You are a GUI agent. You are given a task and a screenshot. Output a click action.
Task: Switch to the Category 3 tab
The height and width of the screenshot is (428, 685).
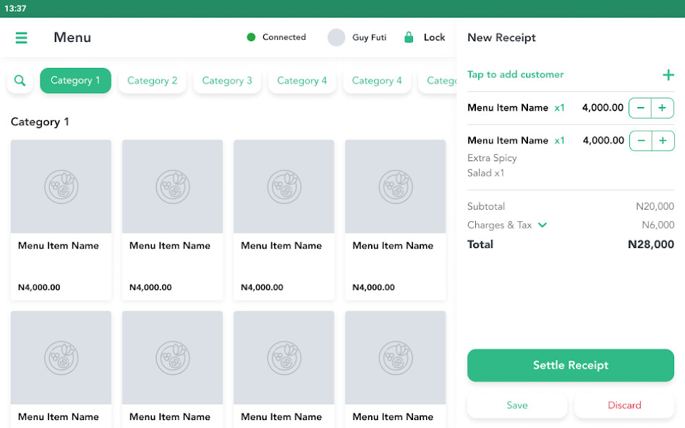coord(227,80)
